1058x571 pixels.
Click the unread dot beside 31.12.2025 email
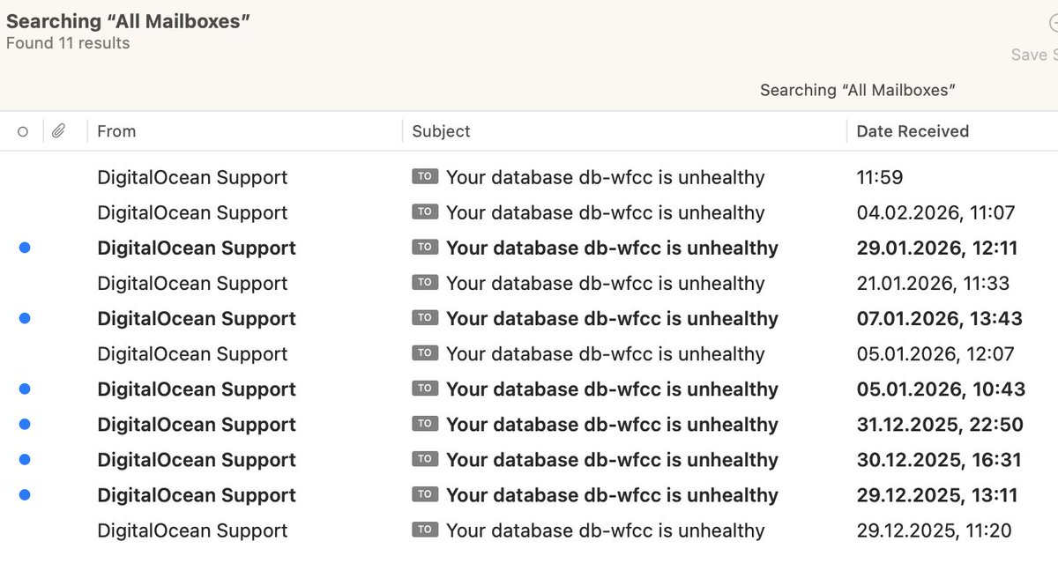tap(25, 425)
